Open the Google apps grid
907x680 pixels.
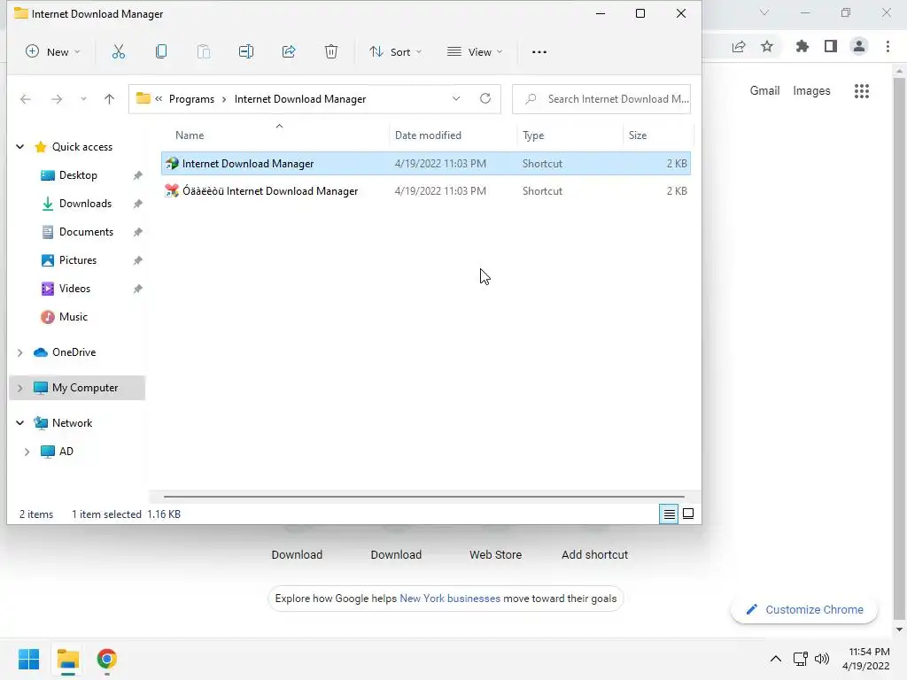862,91
